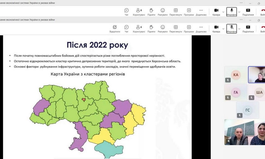265x159 pixels.
Task: Open Реагувати reactions in the lower toolbar
Action: click(x=162, y=29)
